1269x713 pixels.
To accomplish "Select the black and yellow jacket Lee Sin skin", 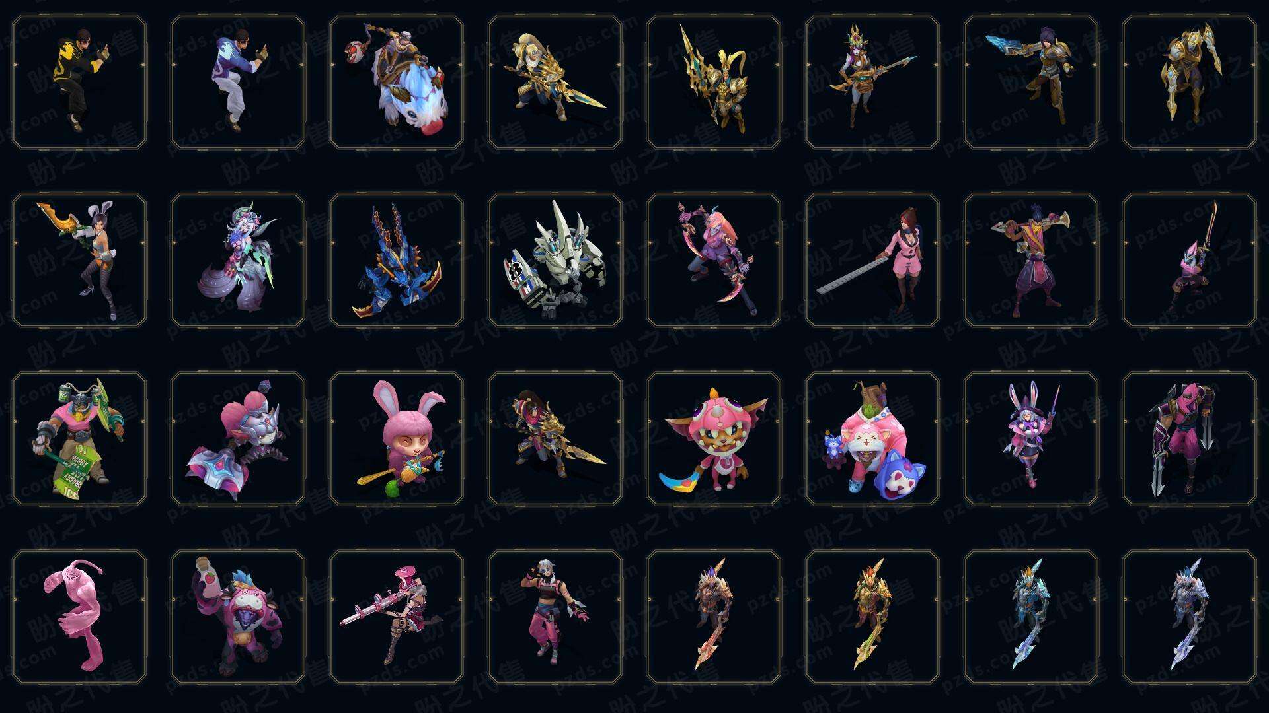I will 79,83.
